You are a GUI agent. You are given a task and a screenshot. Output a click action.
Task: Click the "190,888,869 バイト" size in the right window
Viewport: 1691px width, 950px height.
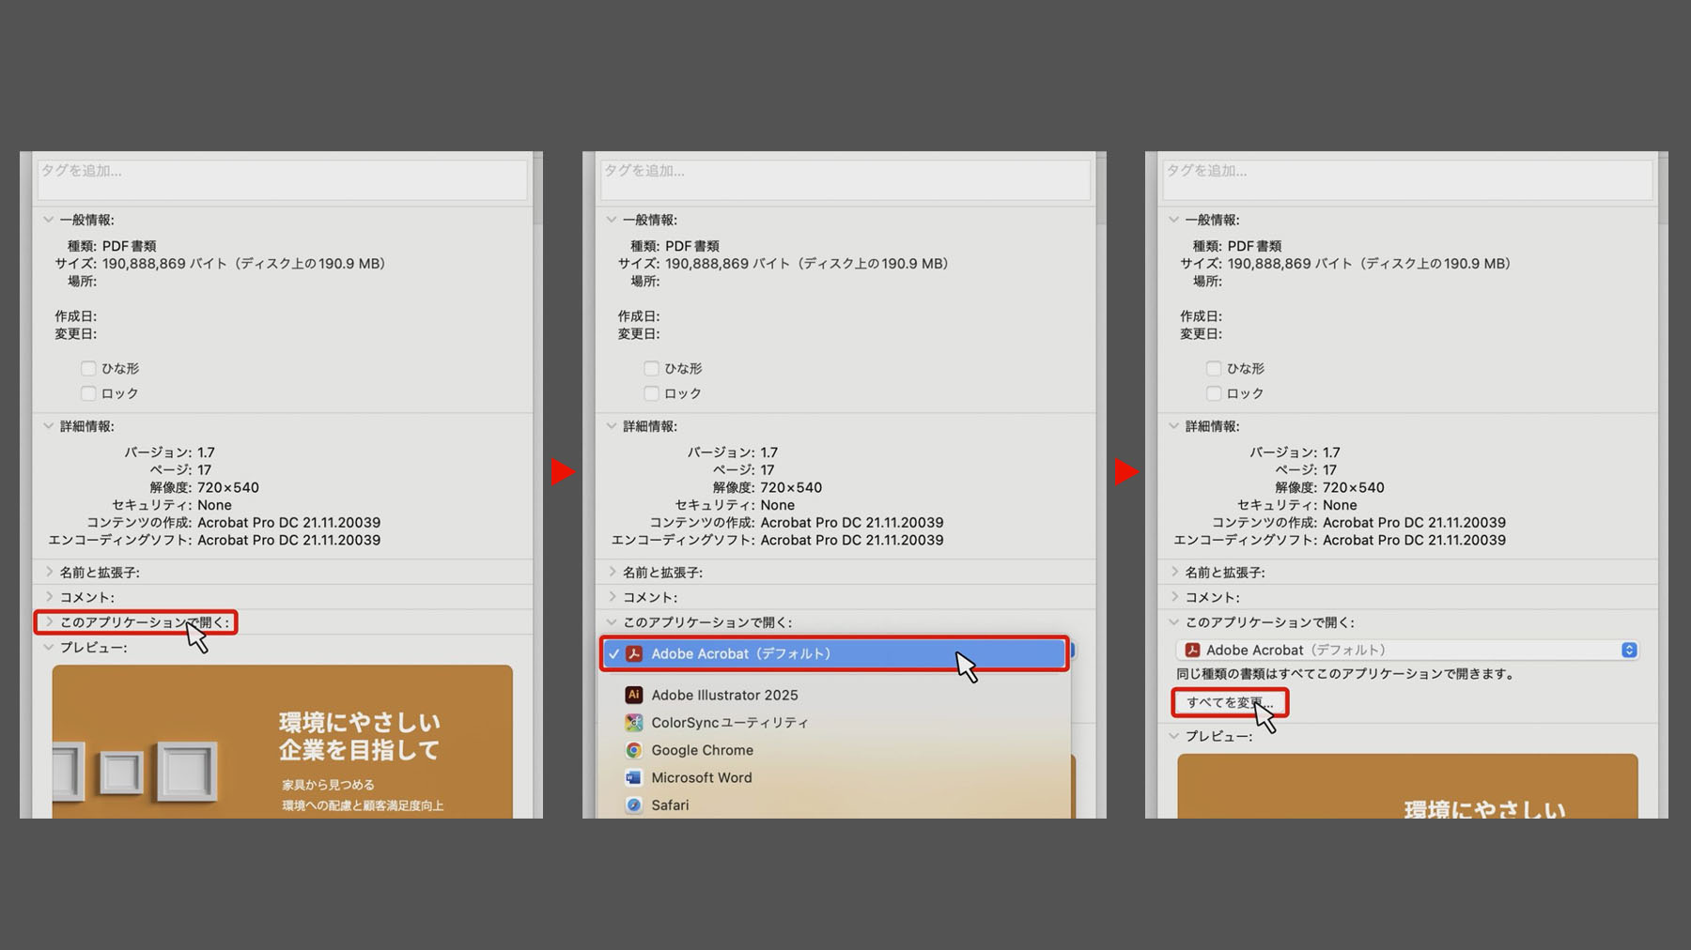point(1291,264)
